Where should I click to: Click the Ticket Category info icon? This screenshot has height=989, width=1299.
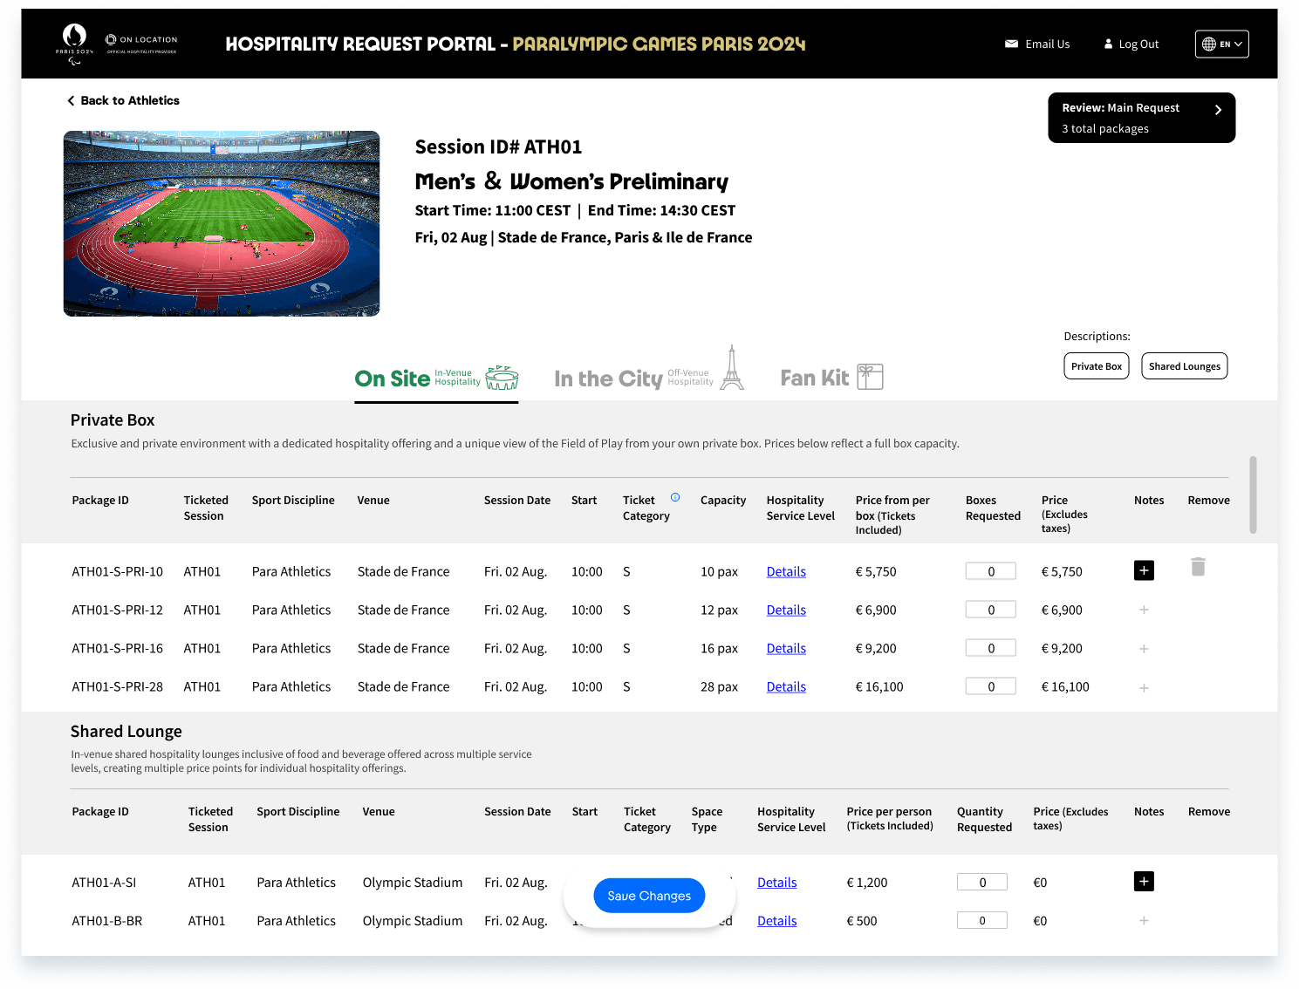675,497
